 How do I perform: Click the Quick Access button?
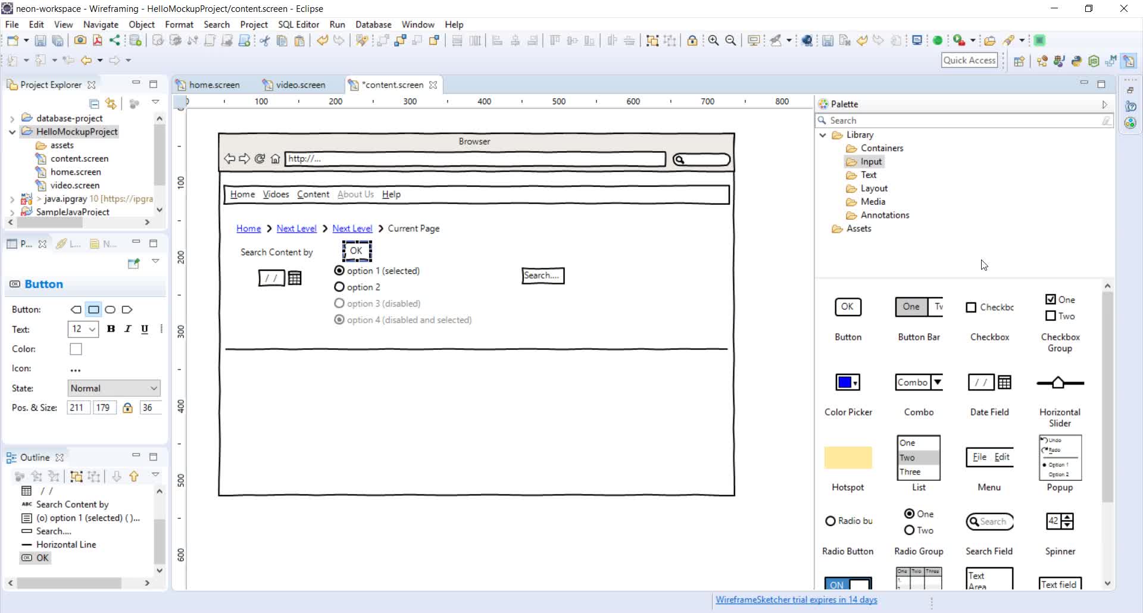pos(969,60)
